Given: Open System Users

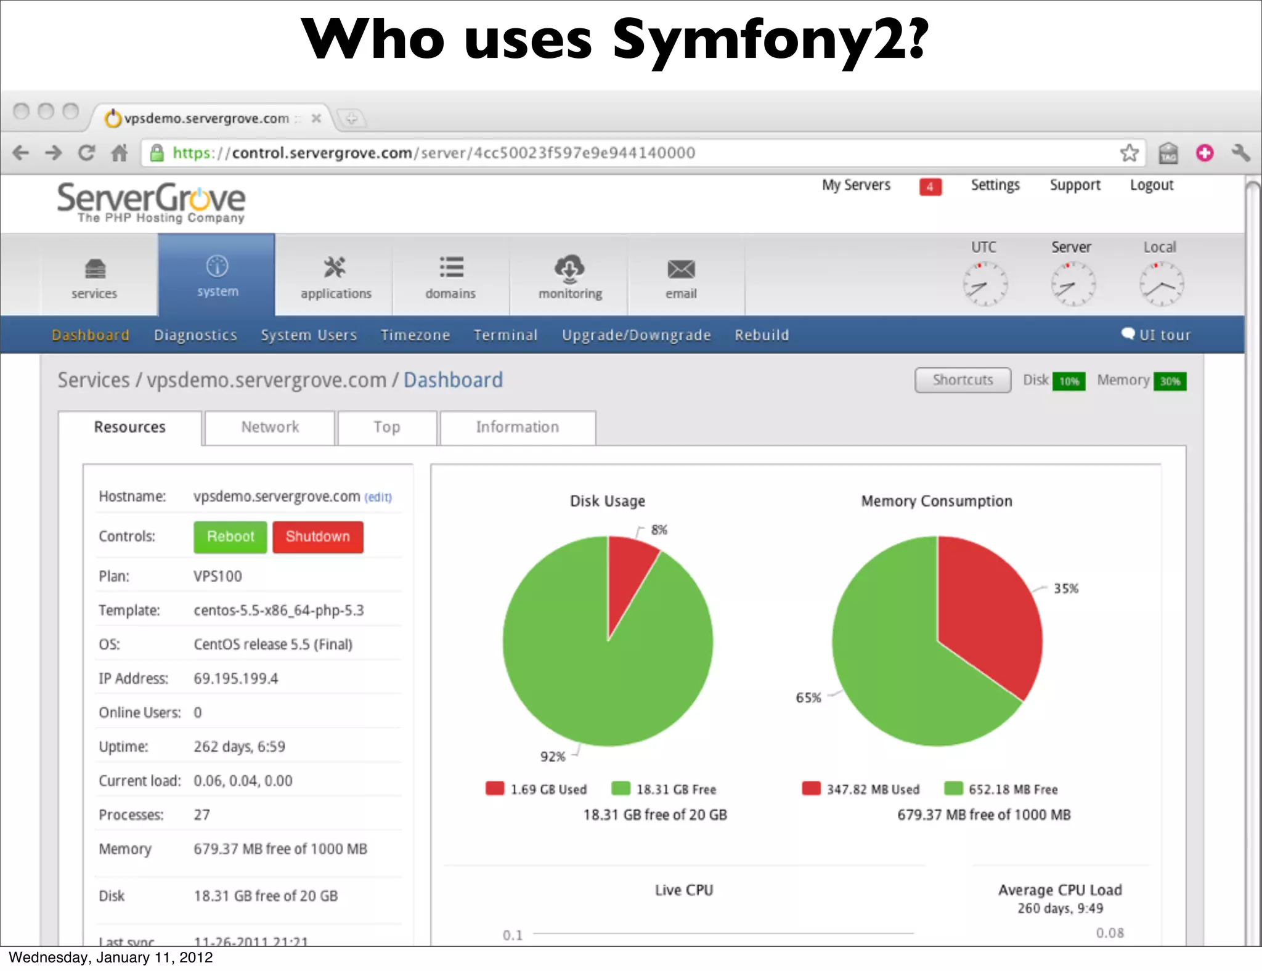Looking at the screenshot, I should [309, 335].
